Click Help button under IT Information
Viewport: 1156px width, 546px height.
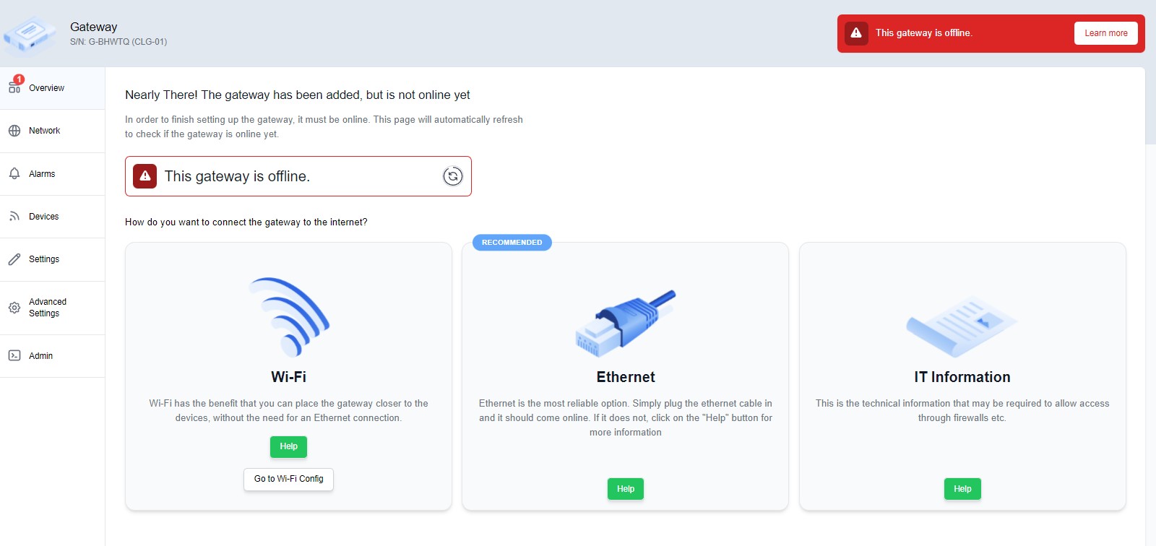click(962, 489)
